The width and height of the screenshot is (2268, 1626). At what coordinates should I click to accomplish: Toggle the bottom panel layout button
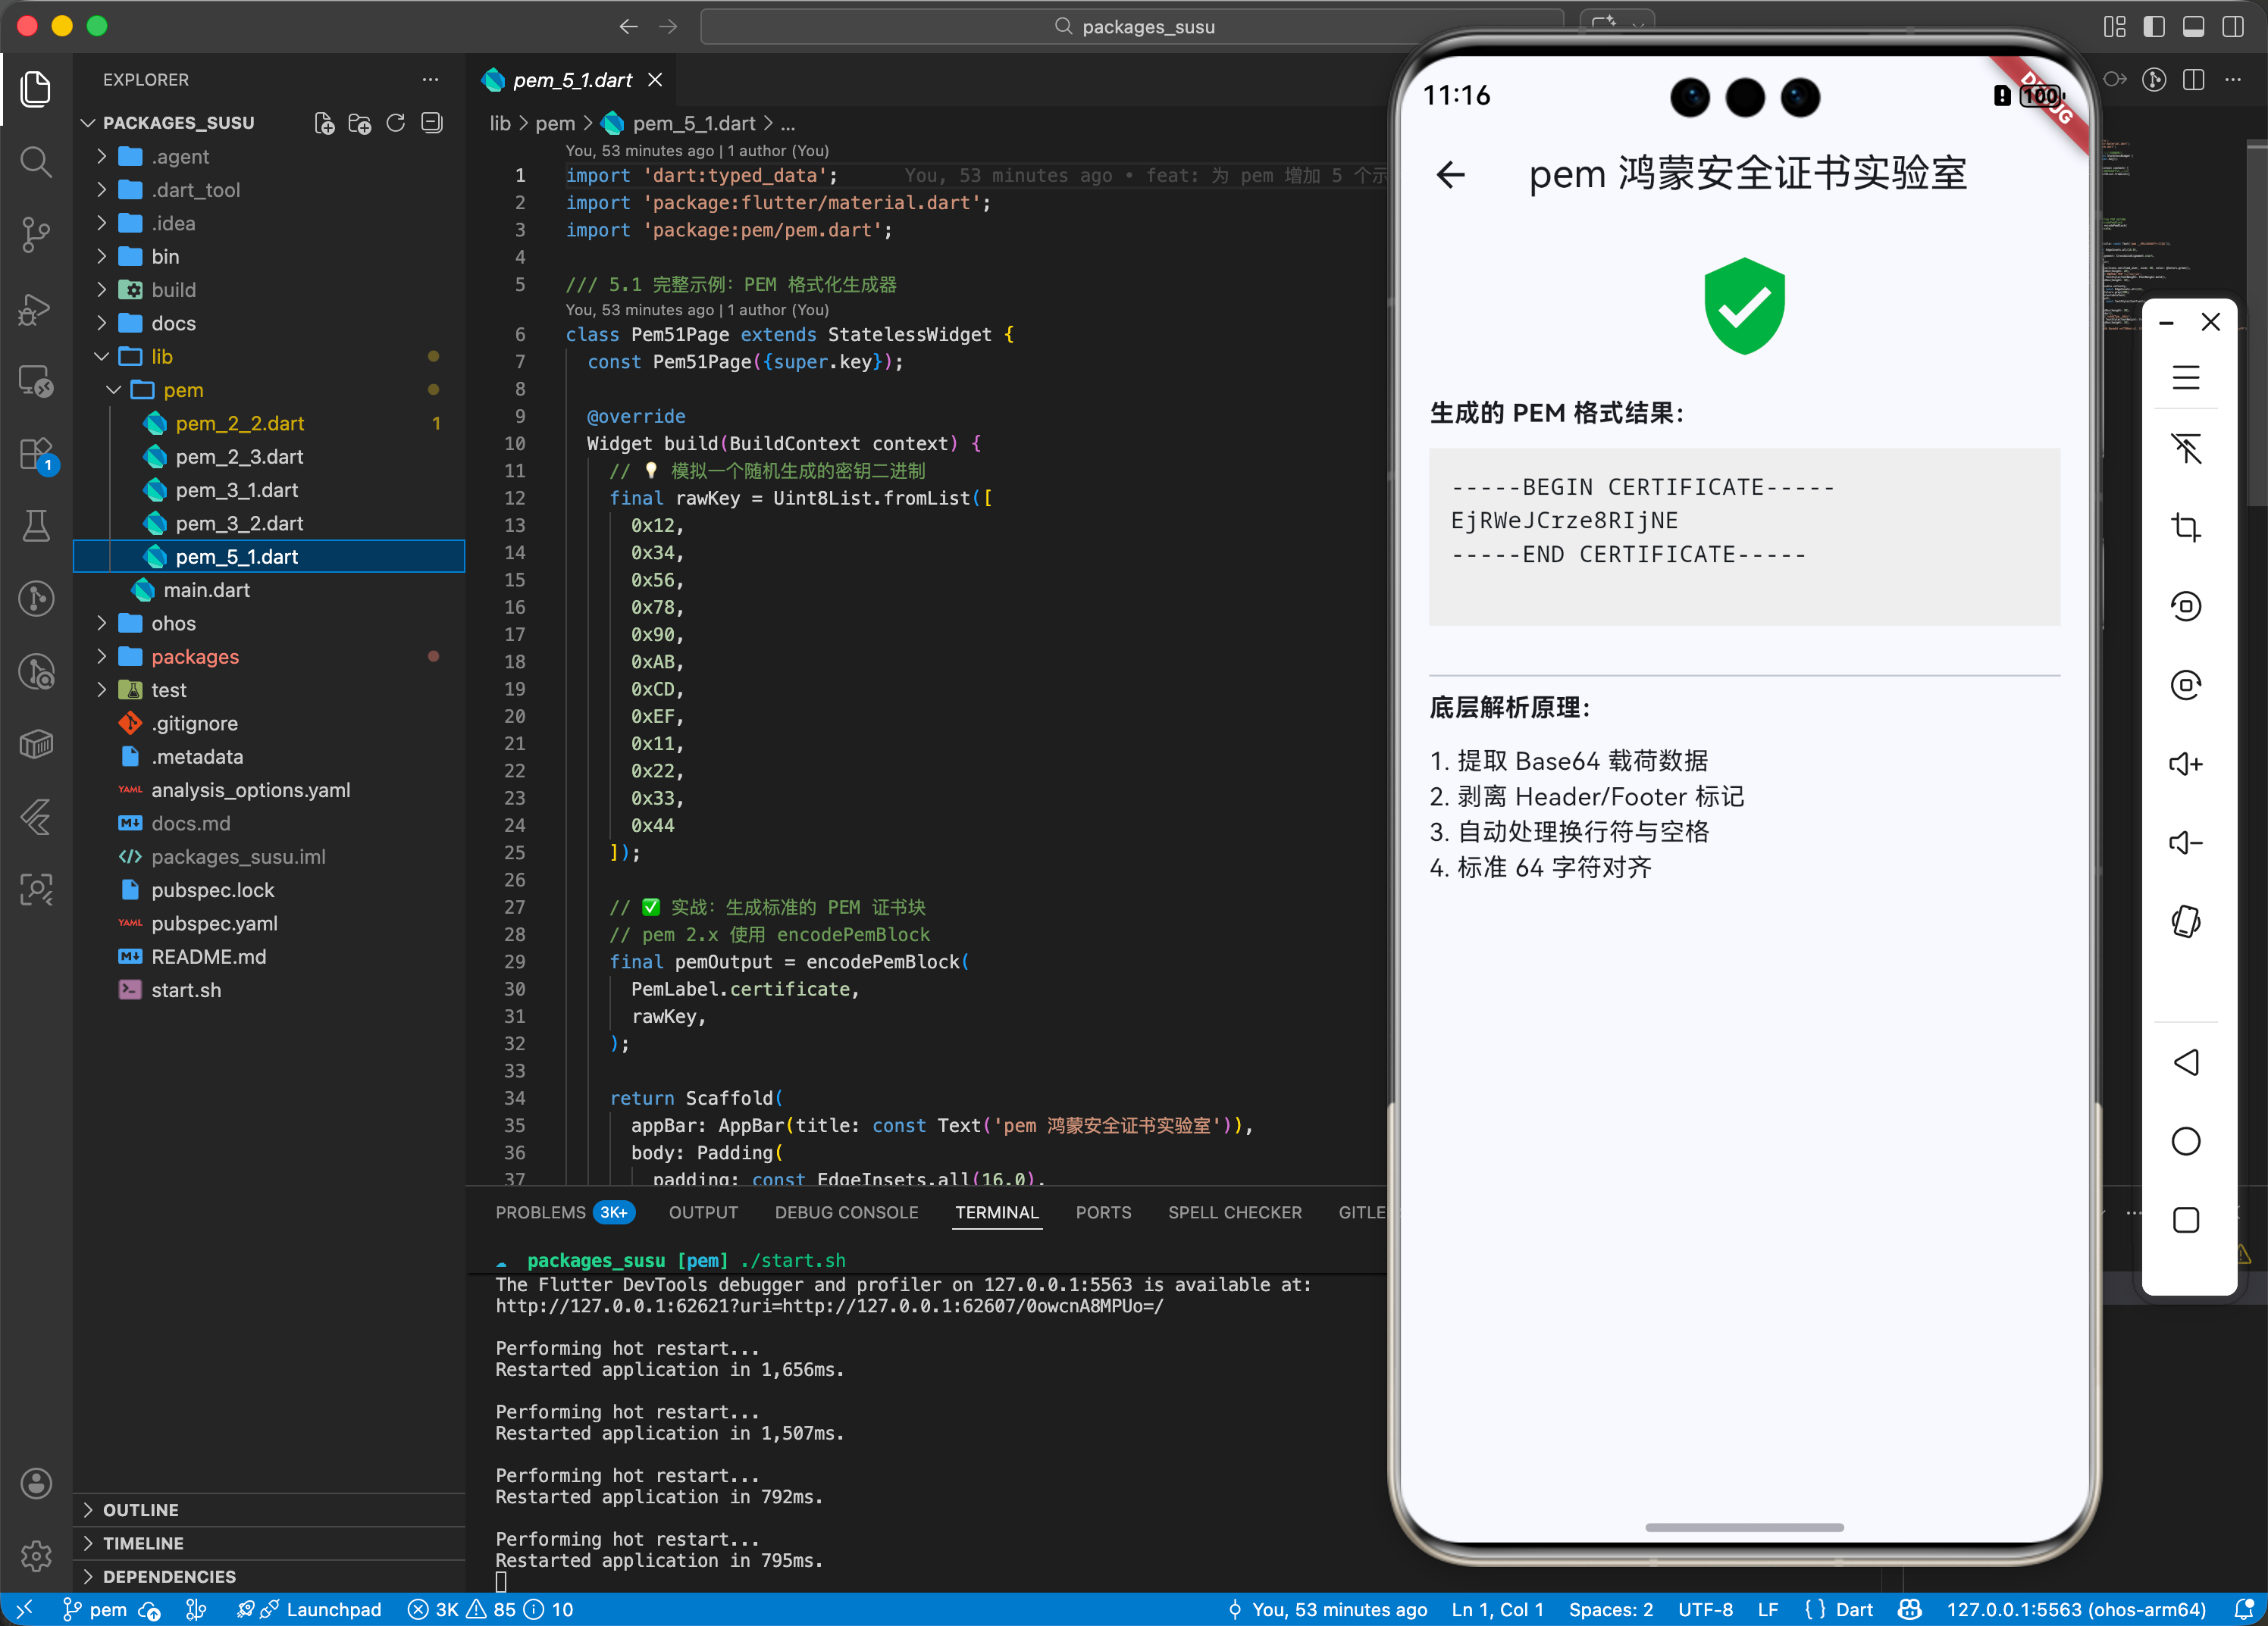(x=2193, y=27)
